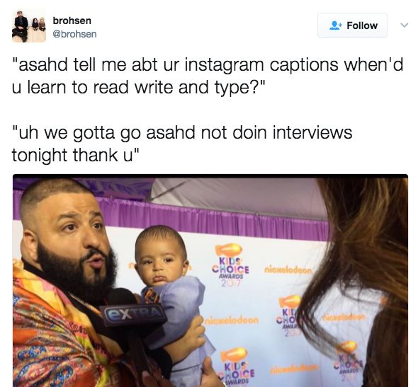
Task: Click the nickelodeon logo on backdrop
Action: tap(288, 270)
